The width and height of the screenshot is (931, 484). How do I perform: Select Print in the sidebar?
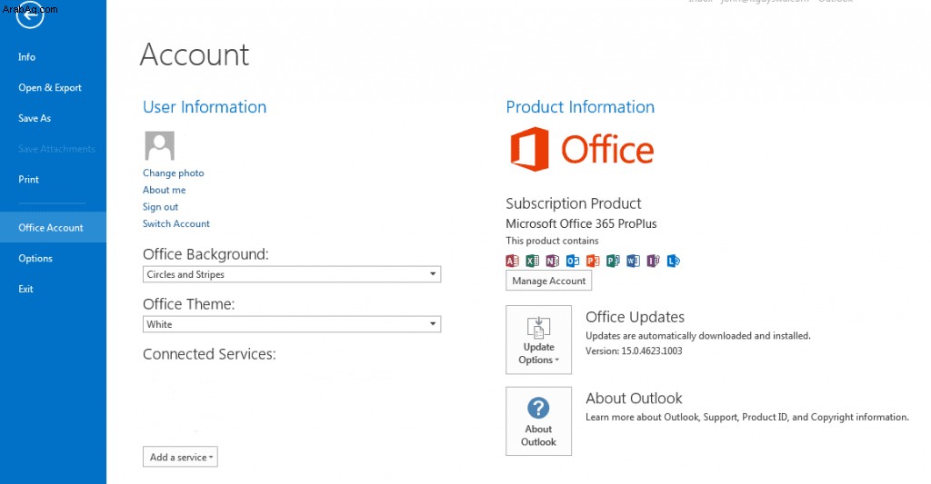coord(28,179)
